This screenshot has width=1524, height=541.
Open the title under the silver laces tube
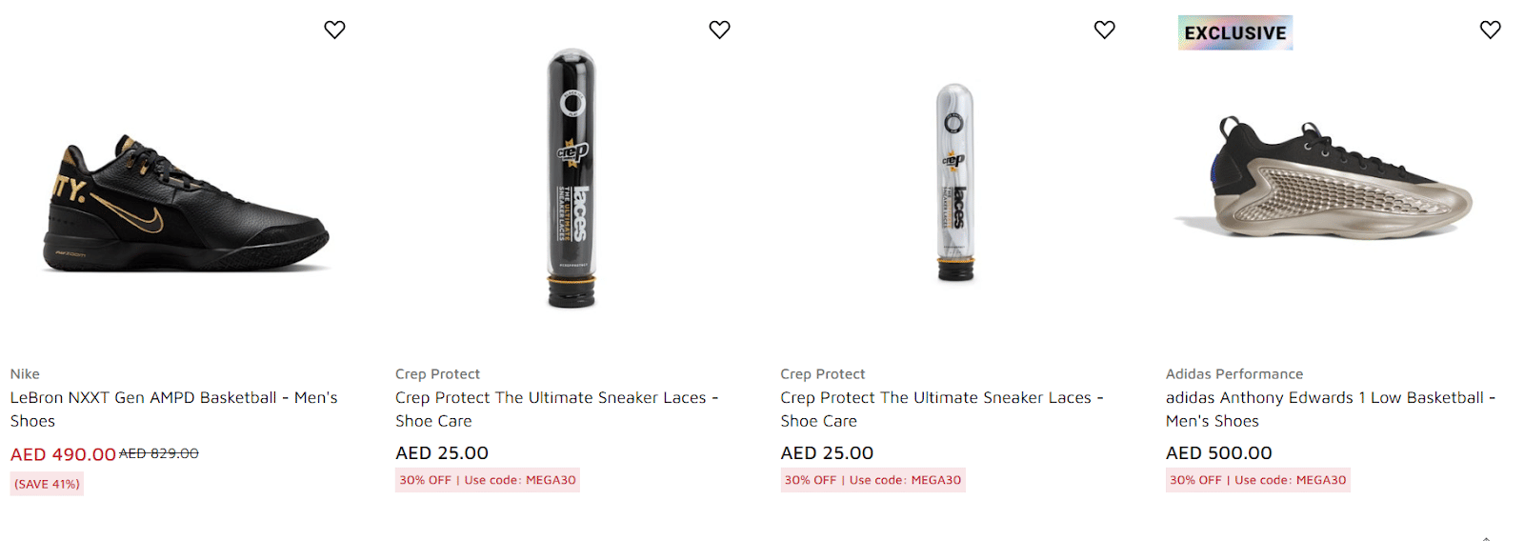click(941, 409)
